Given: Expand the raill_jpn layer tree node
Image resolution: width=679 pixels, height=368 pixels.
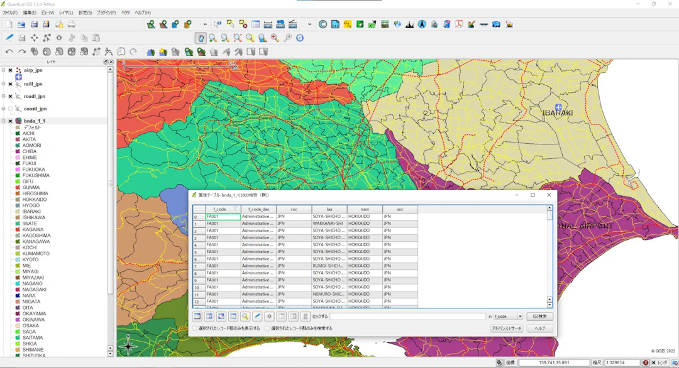Looking at the screenshot, I should [4, 84].
